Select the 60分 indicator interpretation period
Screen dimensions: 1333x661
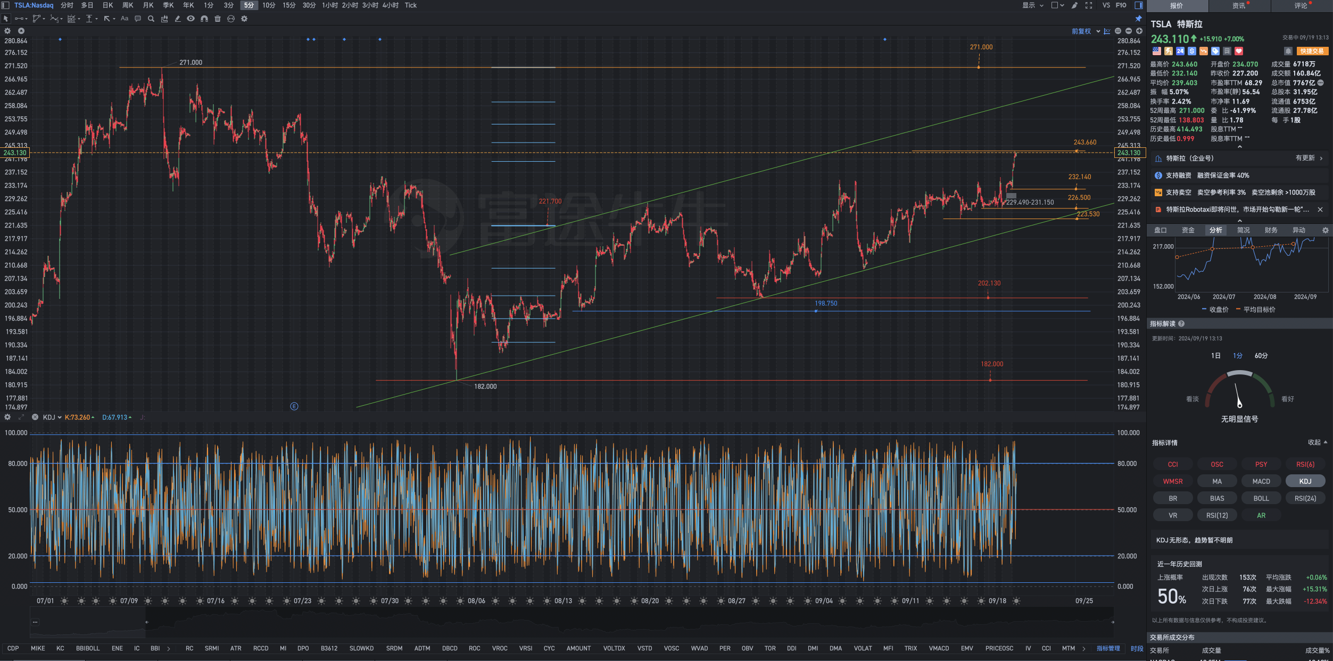click(x=1261, y=356)
